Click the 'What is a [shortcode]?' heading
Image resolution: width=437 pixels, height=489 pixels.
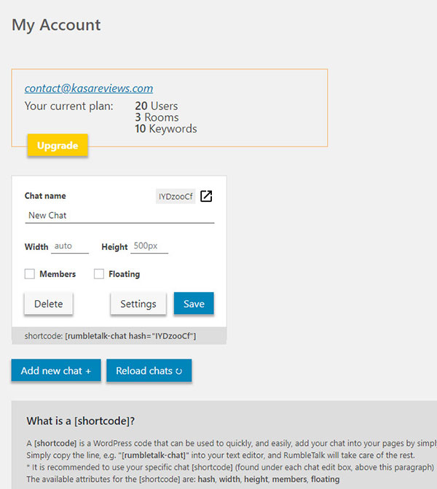[81, 420]
